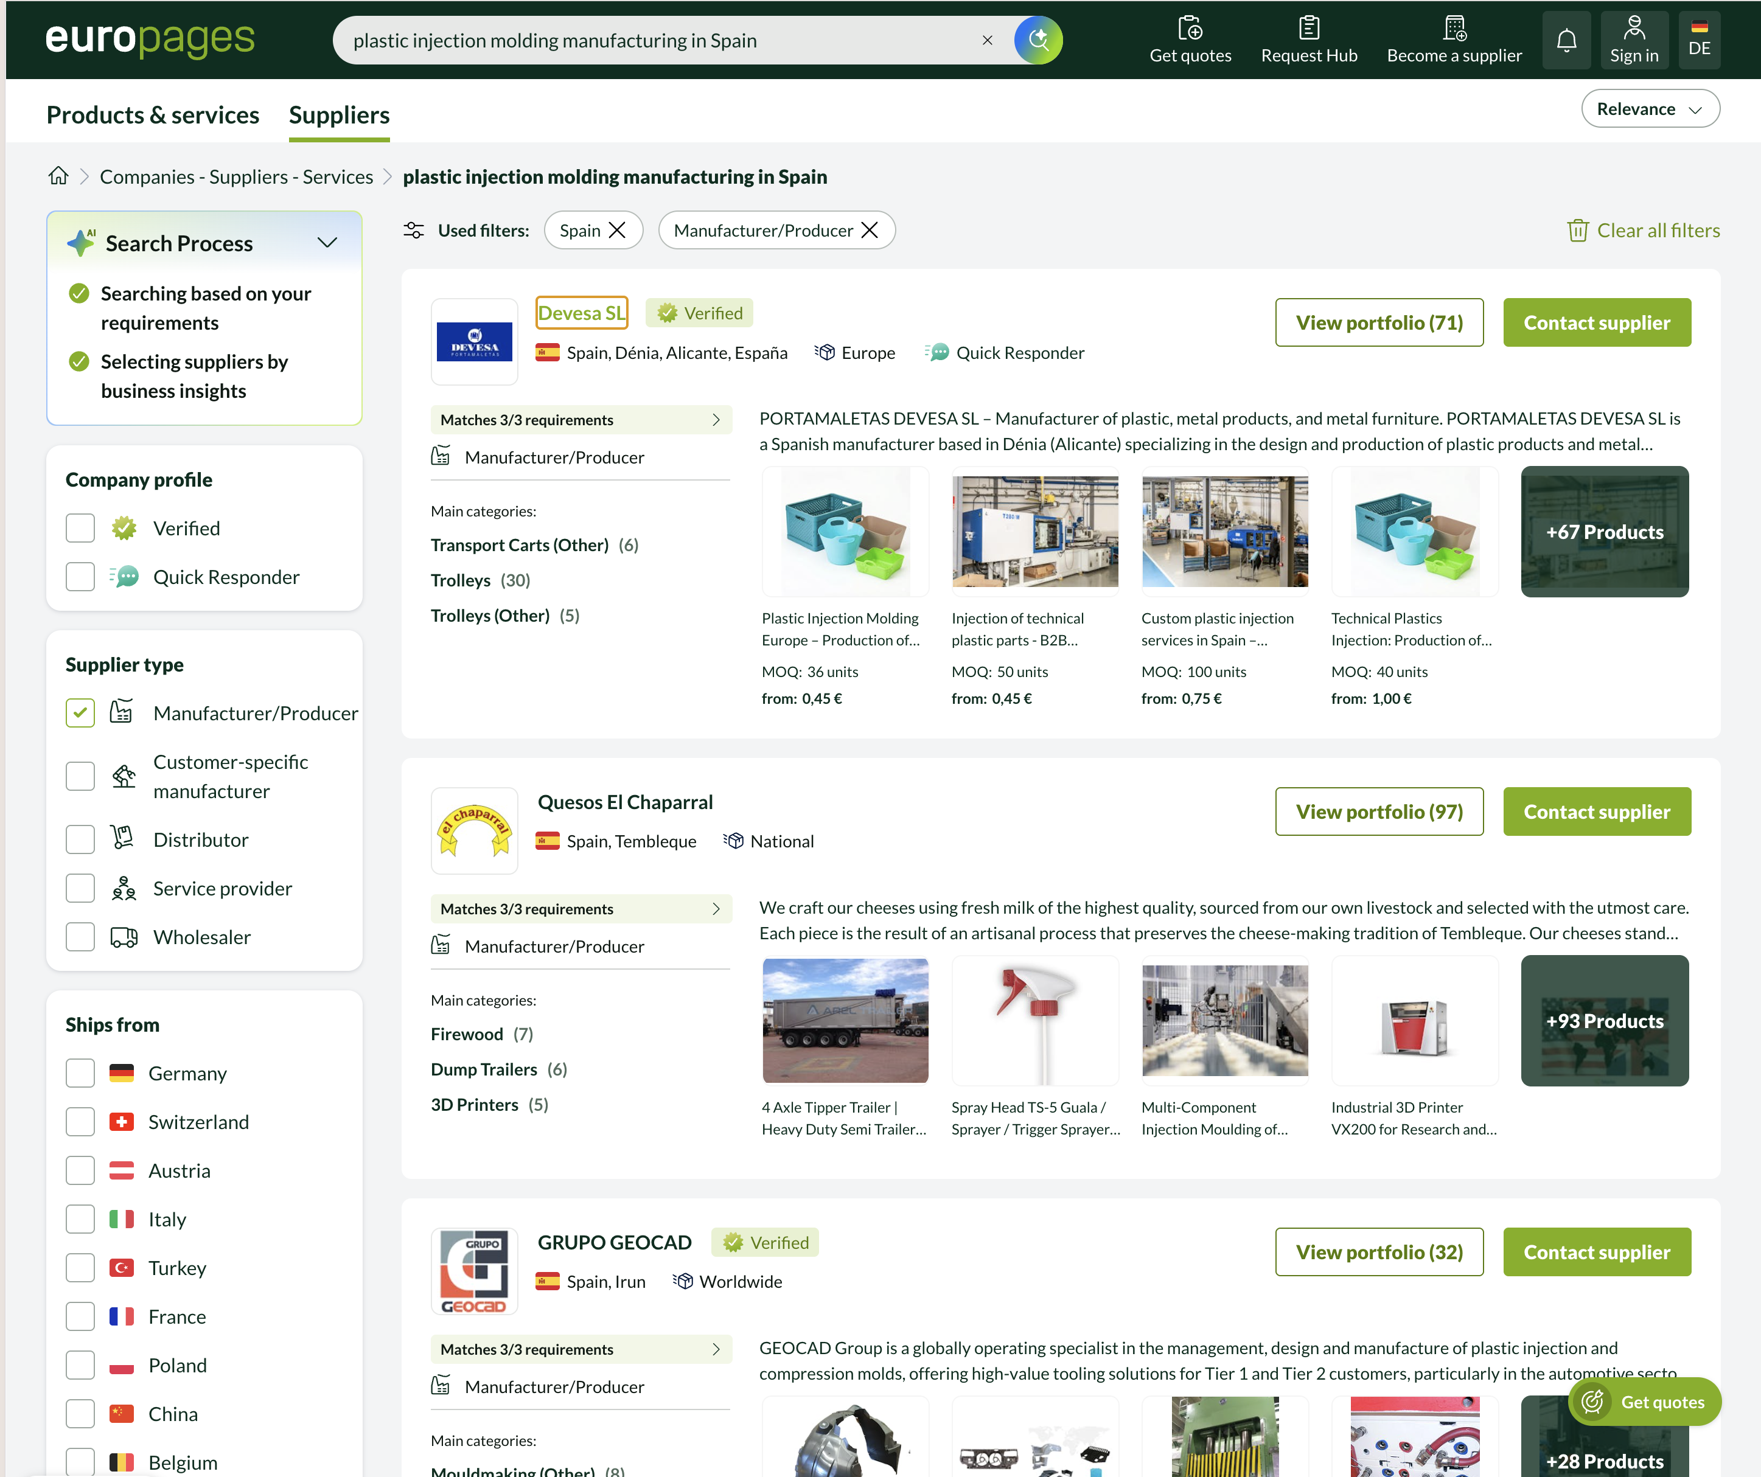Select the Suppliers tab
The width and height of the screenshot is (1761, 1477).
(339, 115)
